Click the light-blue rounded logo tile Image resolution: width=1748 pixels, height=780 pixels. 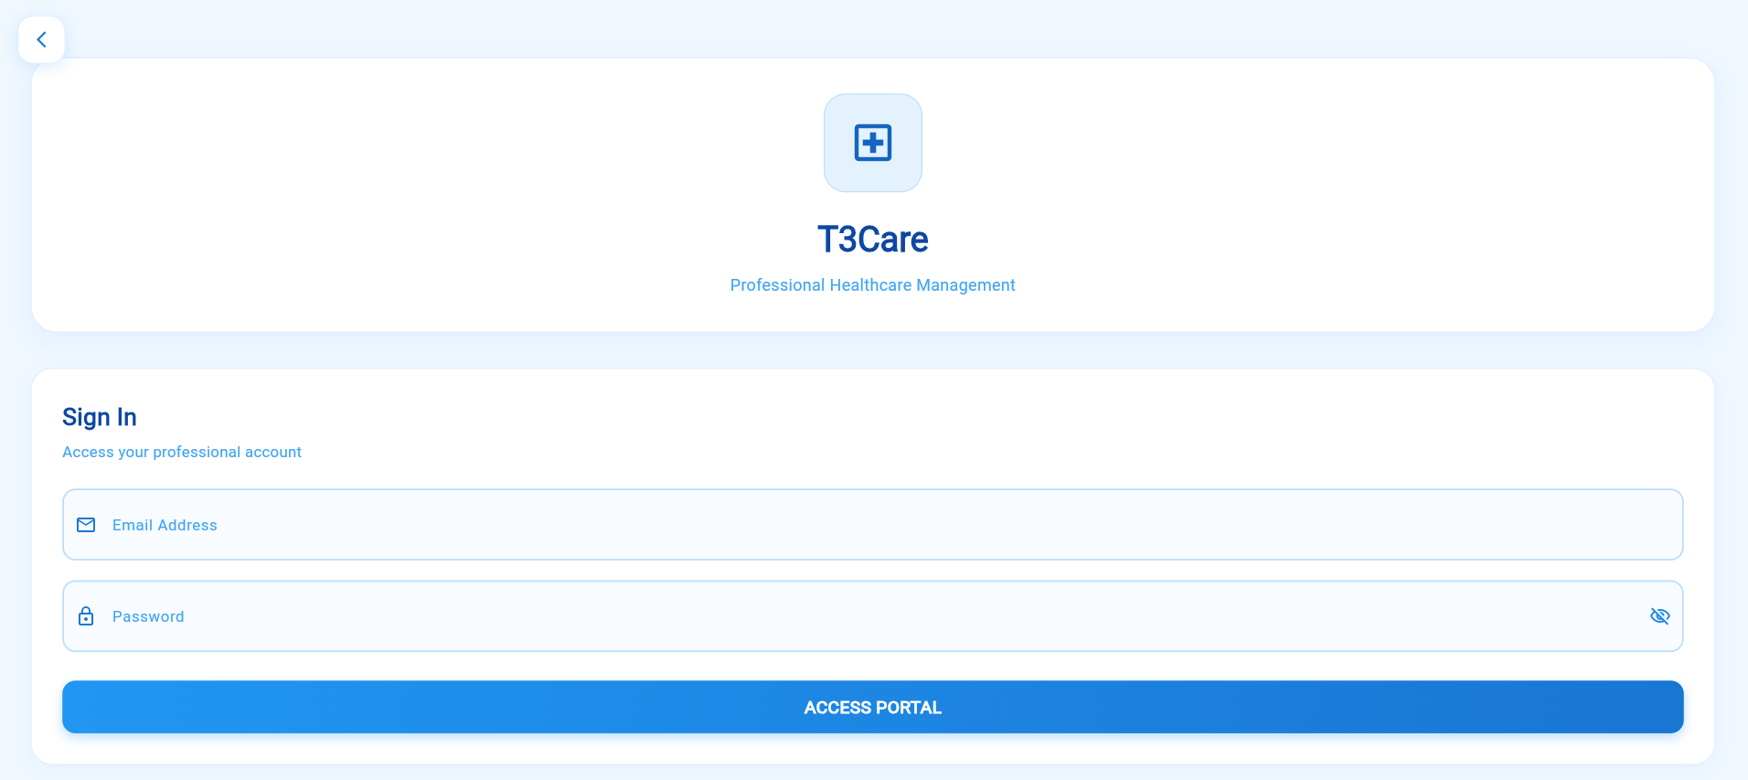(x=873, y=143)
